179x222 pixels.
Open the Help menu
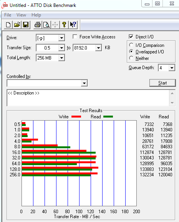click(x=36, y=15)
